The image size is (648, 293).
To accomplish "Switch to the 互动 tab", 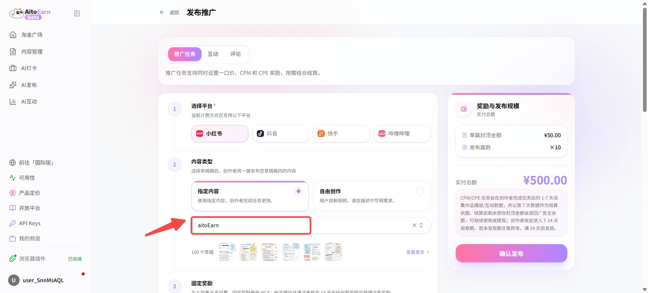I will [x=213, y=54].
